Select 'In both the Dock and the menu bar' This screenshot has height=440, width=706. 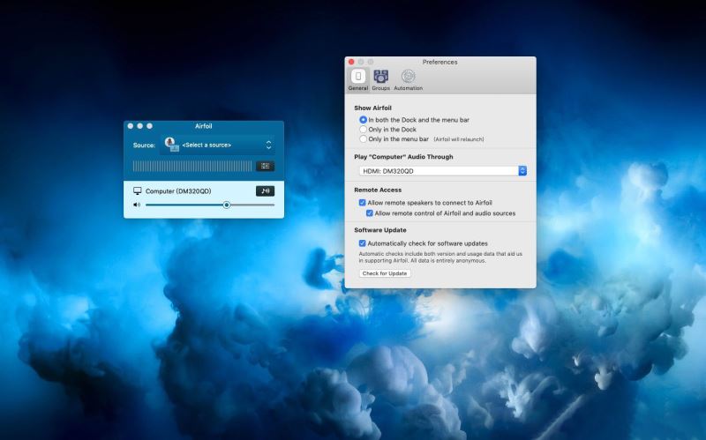363,120
